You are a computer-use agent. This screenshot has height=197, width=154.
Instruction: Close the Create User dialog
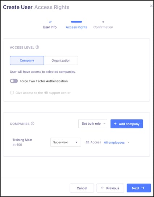pos(151,6)
